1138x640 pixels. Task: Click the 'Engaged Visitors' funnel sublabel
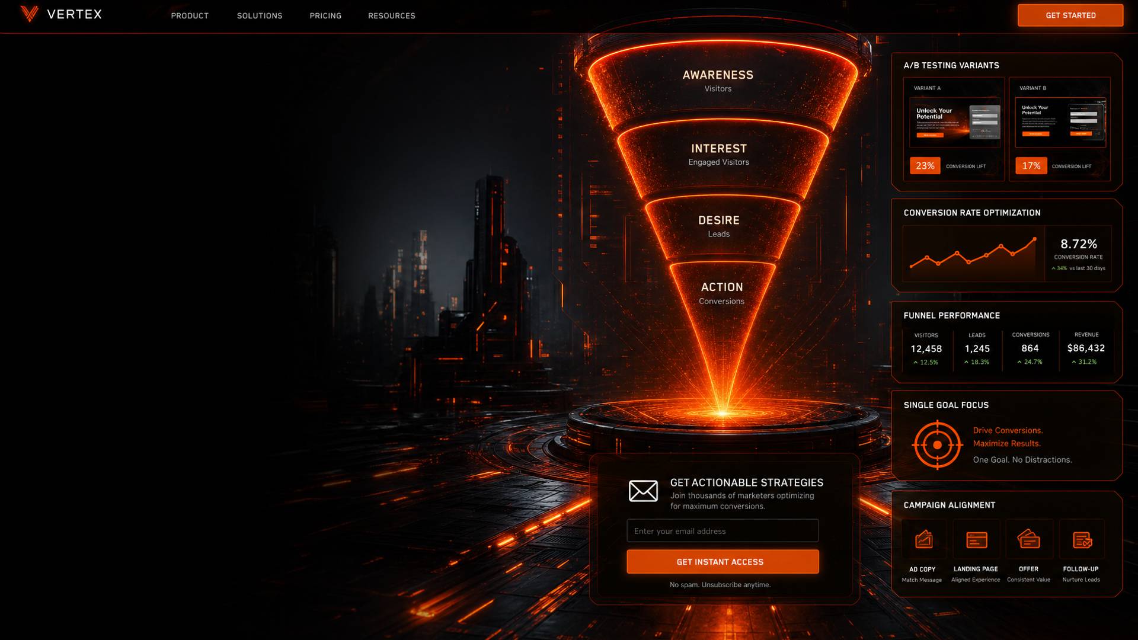click(x=718, y=162)
